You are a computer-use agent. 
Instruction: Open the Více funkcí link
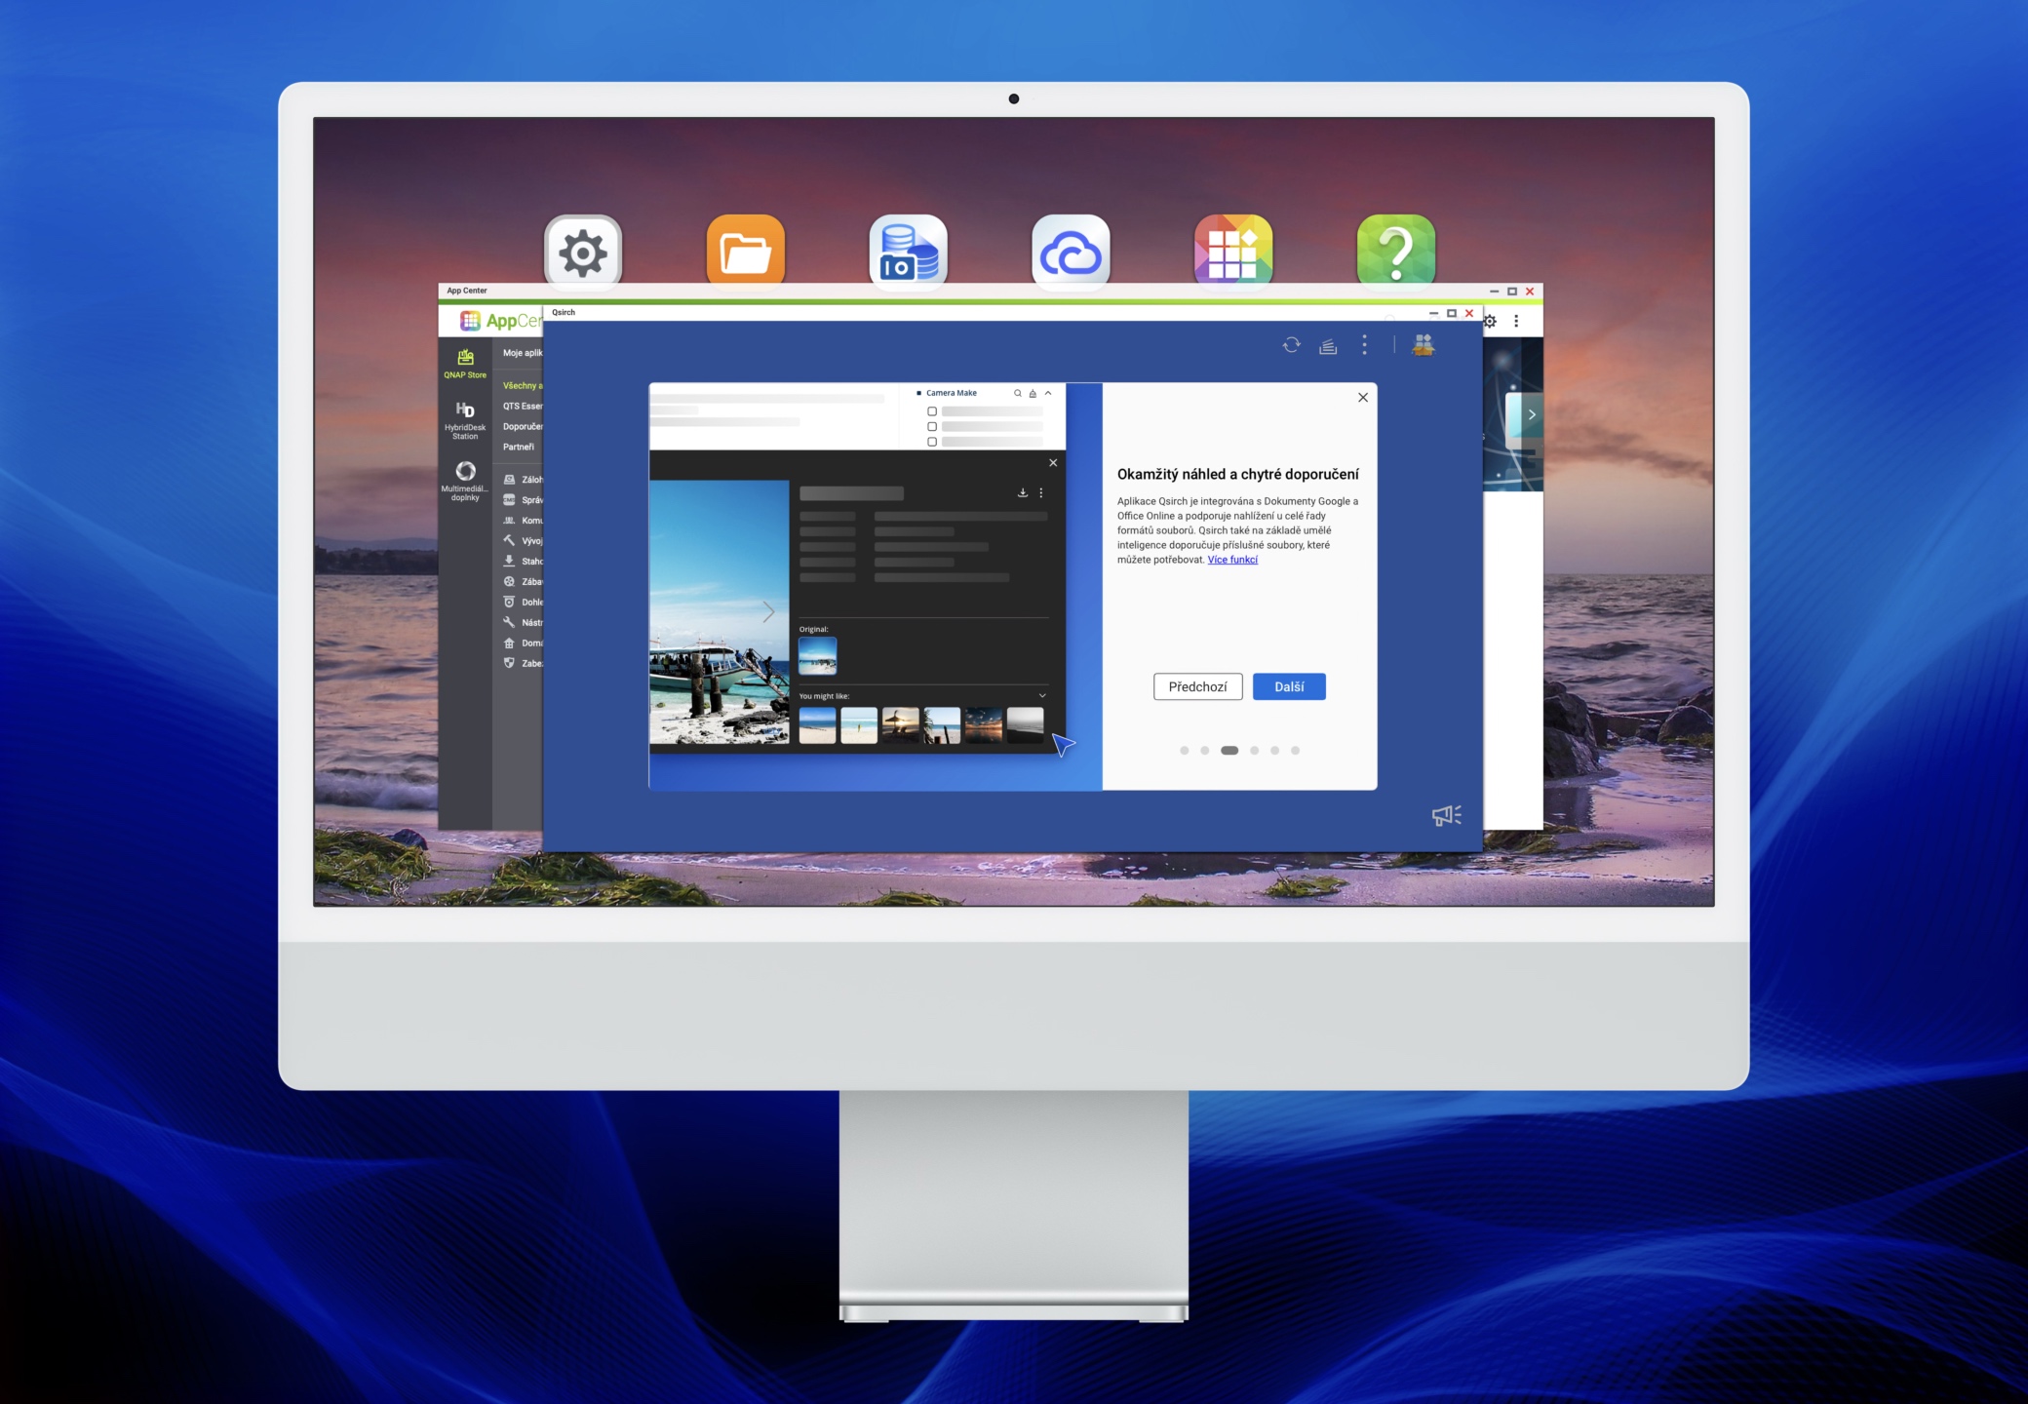pos(1232,560)
